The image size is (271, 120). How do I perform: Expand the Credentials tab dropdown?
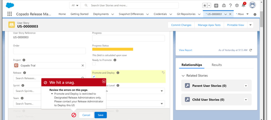(x=170, y=14)
